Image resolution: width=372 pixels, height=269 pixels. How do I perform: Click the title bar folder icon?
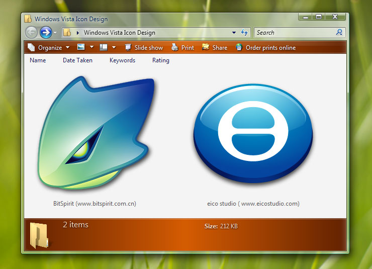click(28, 19)
